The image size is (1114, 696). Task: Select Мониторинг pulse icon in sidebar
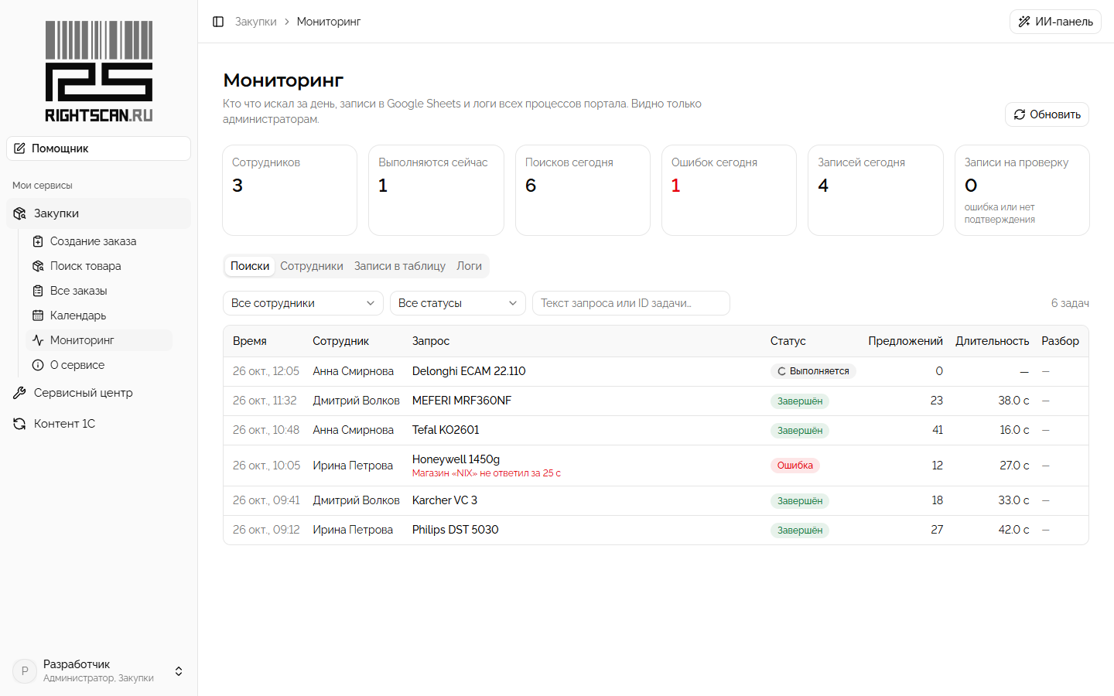[x=38, y=340]
